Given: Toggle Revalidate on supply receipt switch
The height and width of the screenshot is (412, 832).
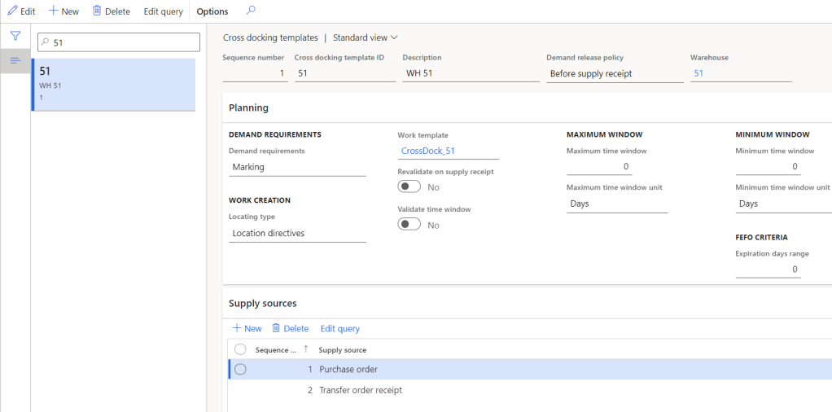Looking at the screenshot, I should 409,186.
